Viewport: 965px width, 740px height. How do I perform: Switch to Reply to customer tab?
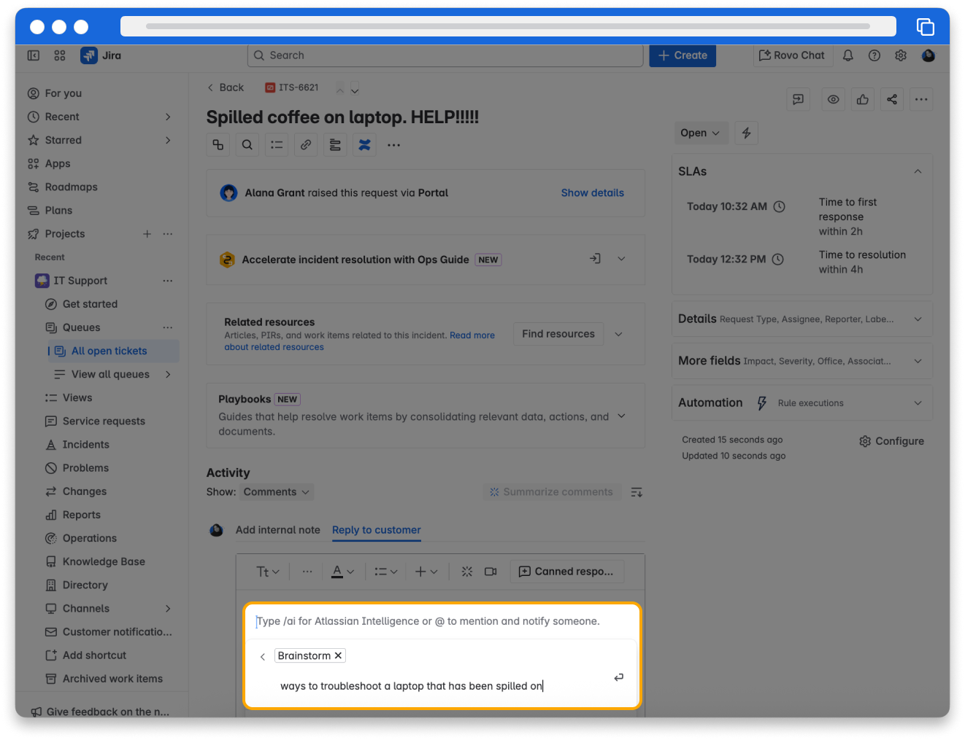[377, 530]
